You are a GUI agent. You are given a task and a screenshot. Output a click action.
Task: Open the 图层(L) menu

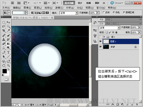click(38, 8)
